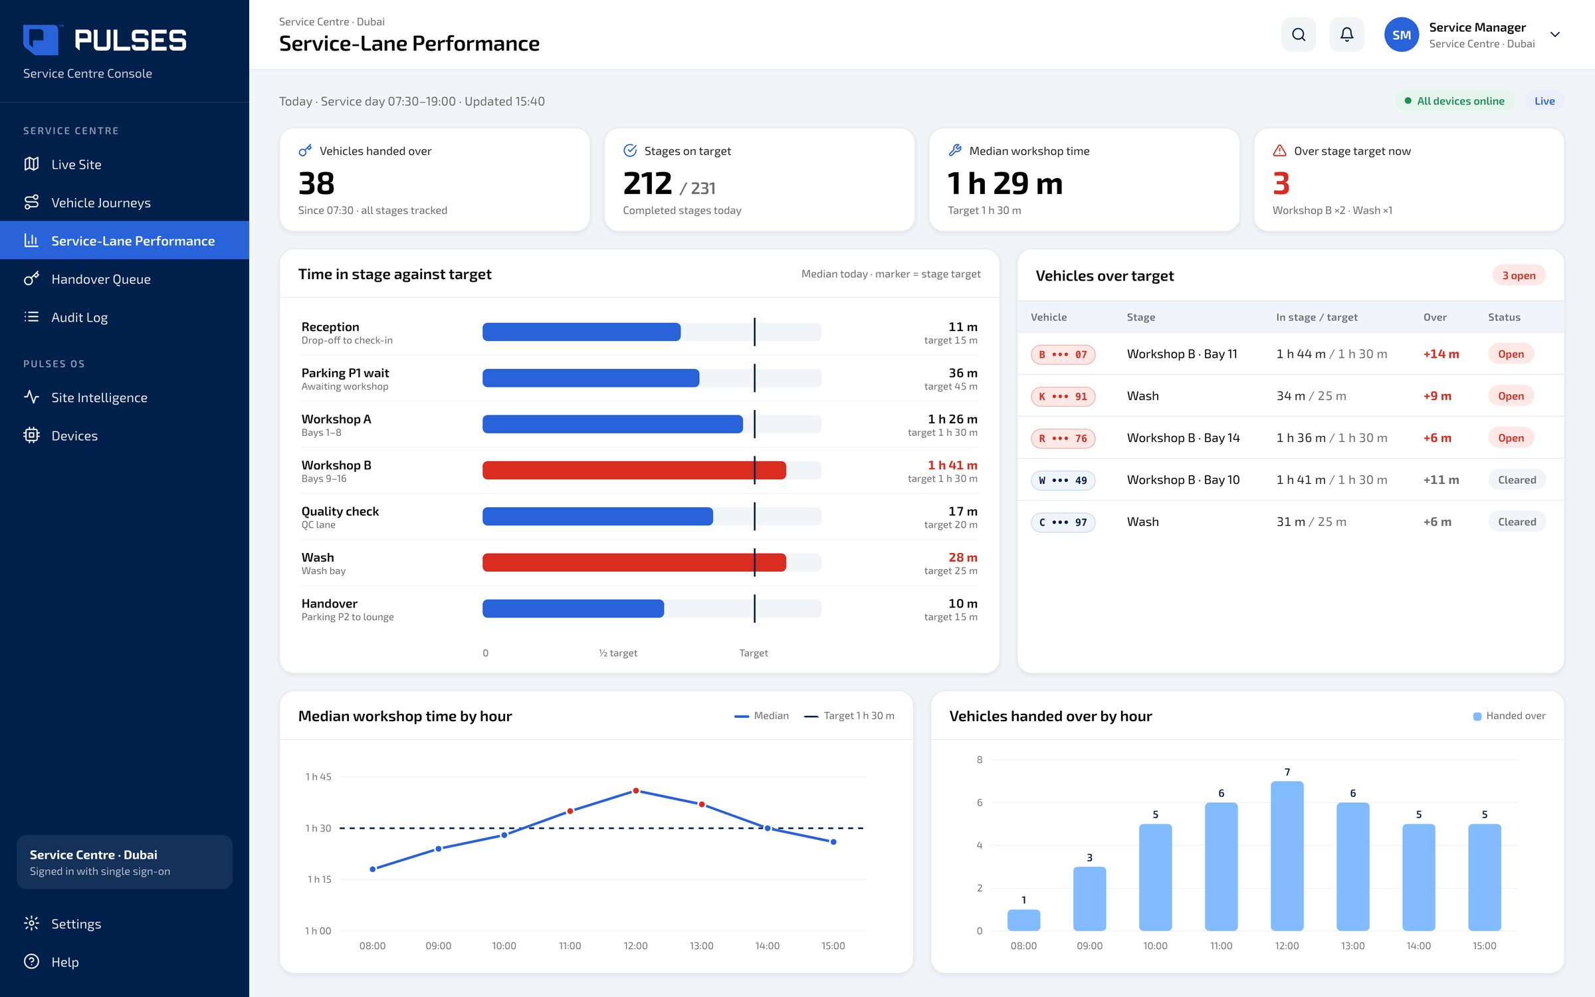The height and width of the screenshot is (997, 1595).
Task: Click check icon on Stages on target card
Action: (630, 151)
